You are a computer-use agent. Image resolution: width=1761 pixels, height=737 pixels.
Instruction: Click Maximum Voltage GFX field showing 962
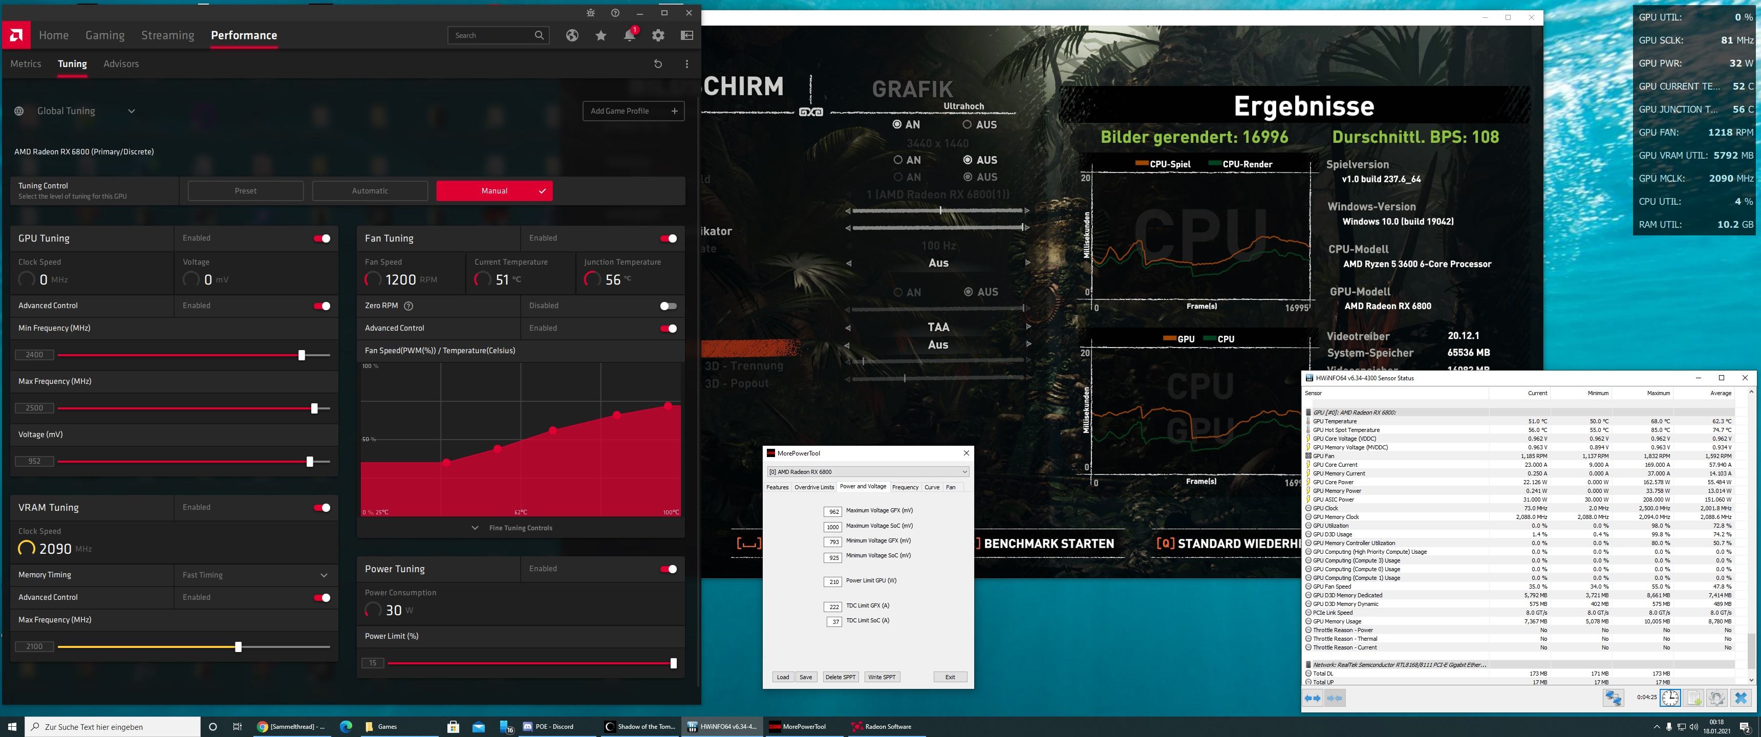point(833,511)
